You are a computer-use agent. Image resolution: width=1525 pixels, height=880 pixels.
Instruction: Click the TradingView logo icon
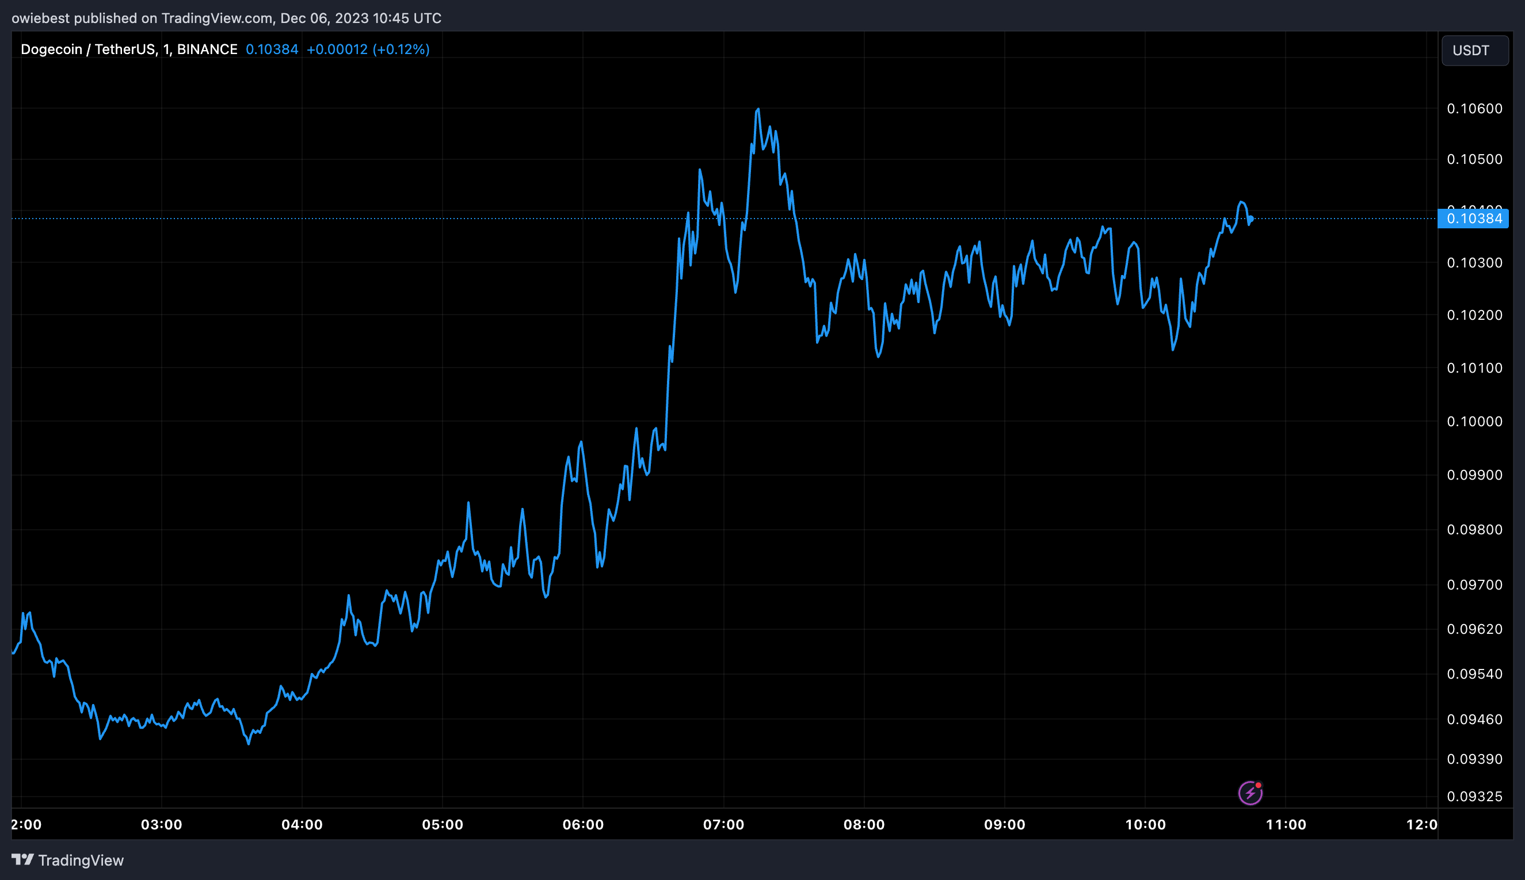[x=22, y=859]
